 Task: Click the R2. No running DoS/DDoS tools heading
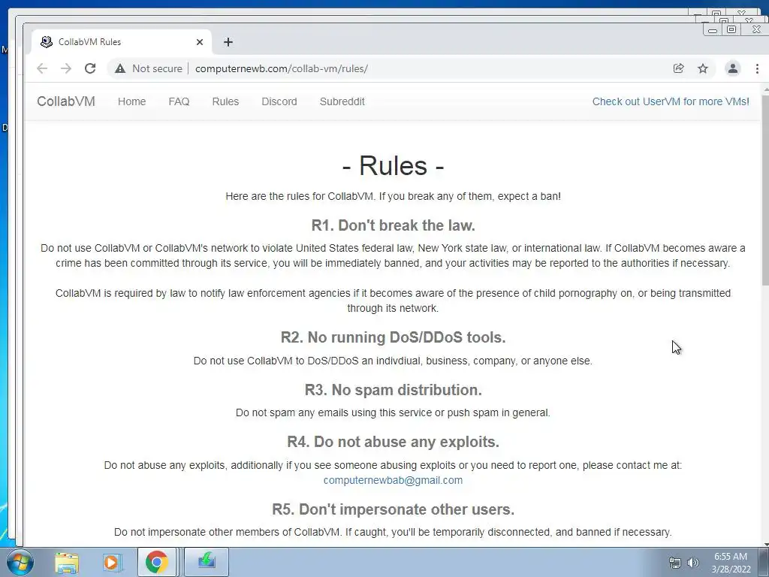(393, 337)
